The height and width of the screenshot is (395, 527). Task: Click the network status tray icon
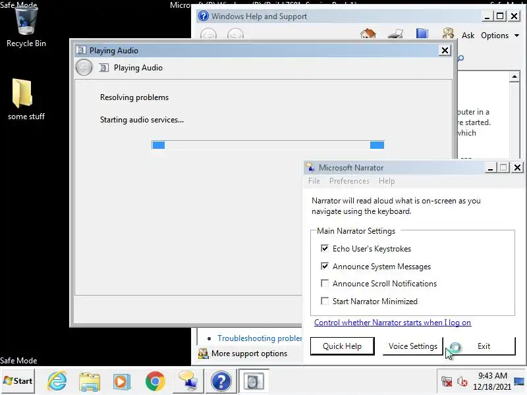pyautogui.click(x=447, y=381)
